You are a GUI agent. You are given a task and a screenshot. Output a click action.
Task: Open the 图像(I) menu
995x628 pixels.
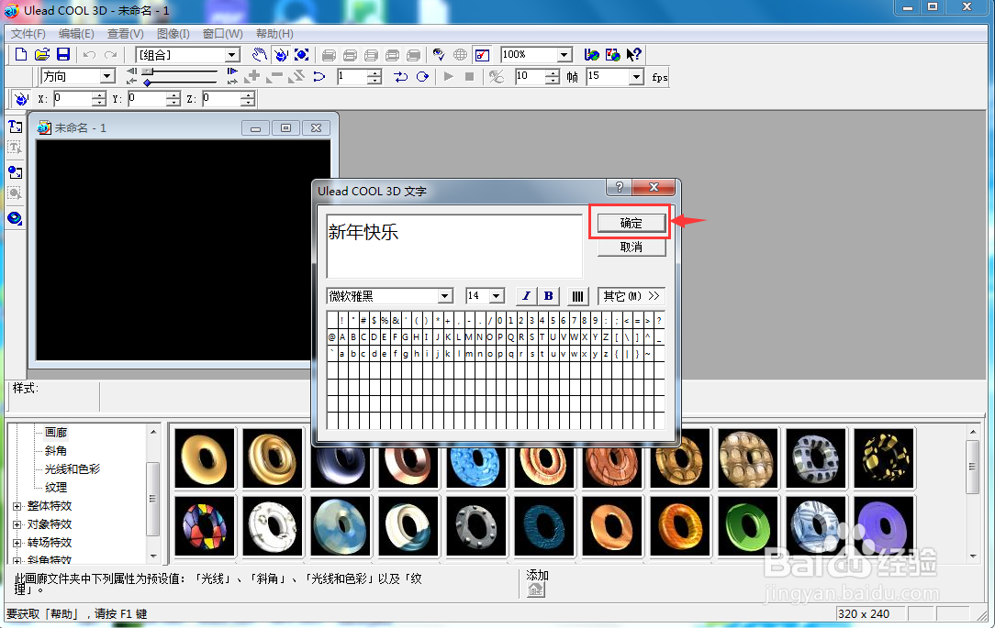pos(173,34)
